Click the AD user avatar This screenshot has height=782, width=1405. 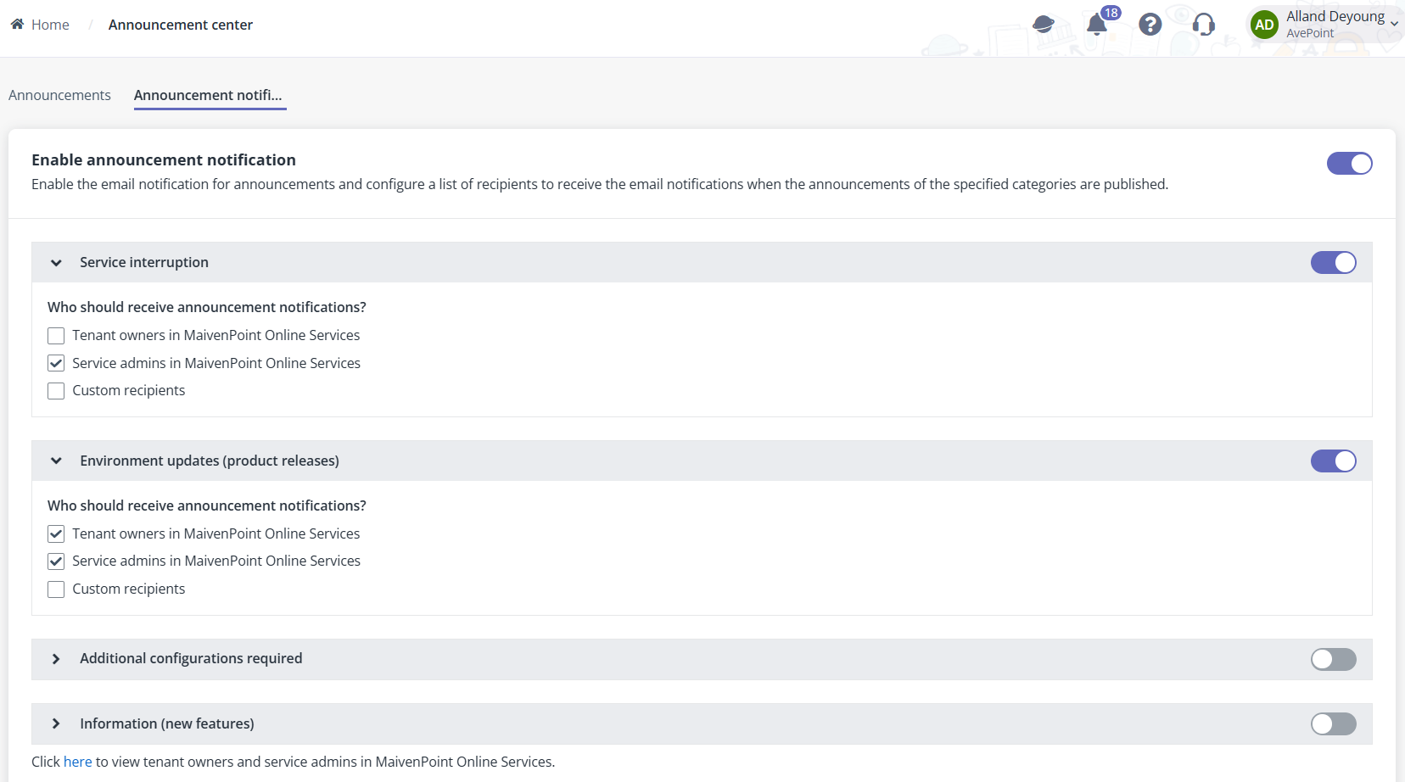[x=1264, y=25]
